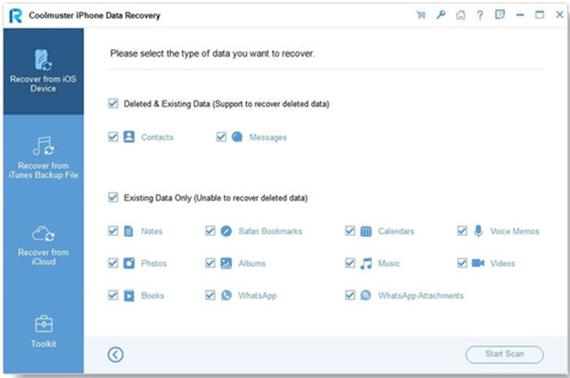Uncheck Deleted & Existing Data checkbox
570x378 pixels.
coord(113,104)
